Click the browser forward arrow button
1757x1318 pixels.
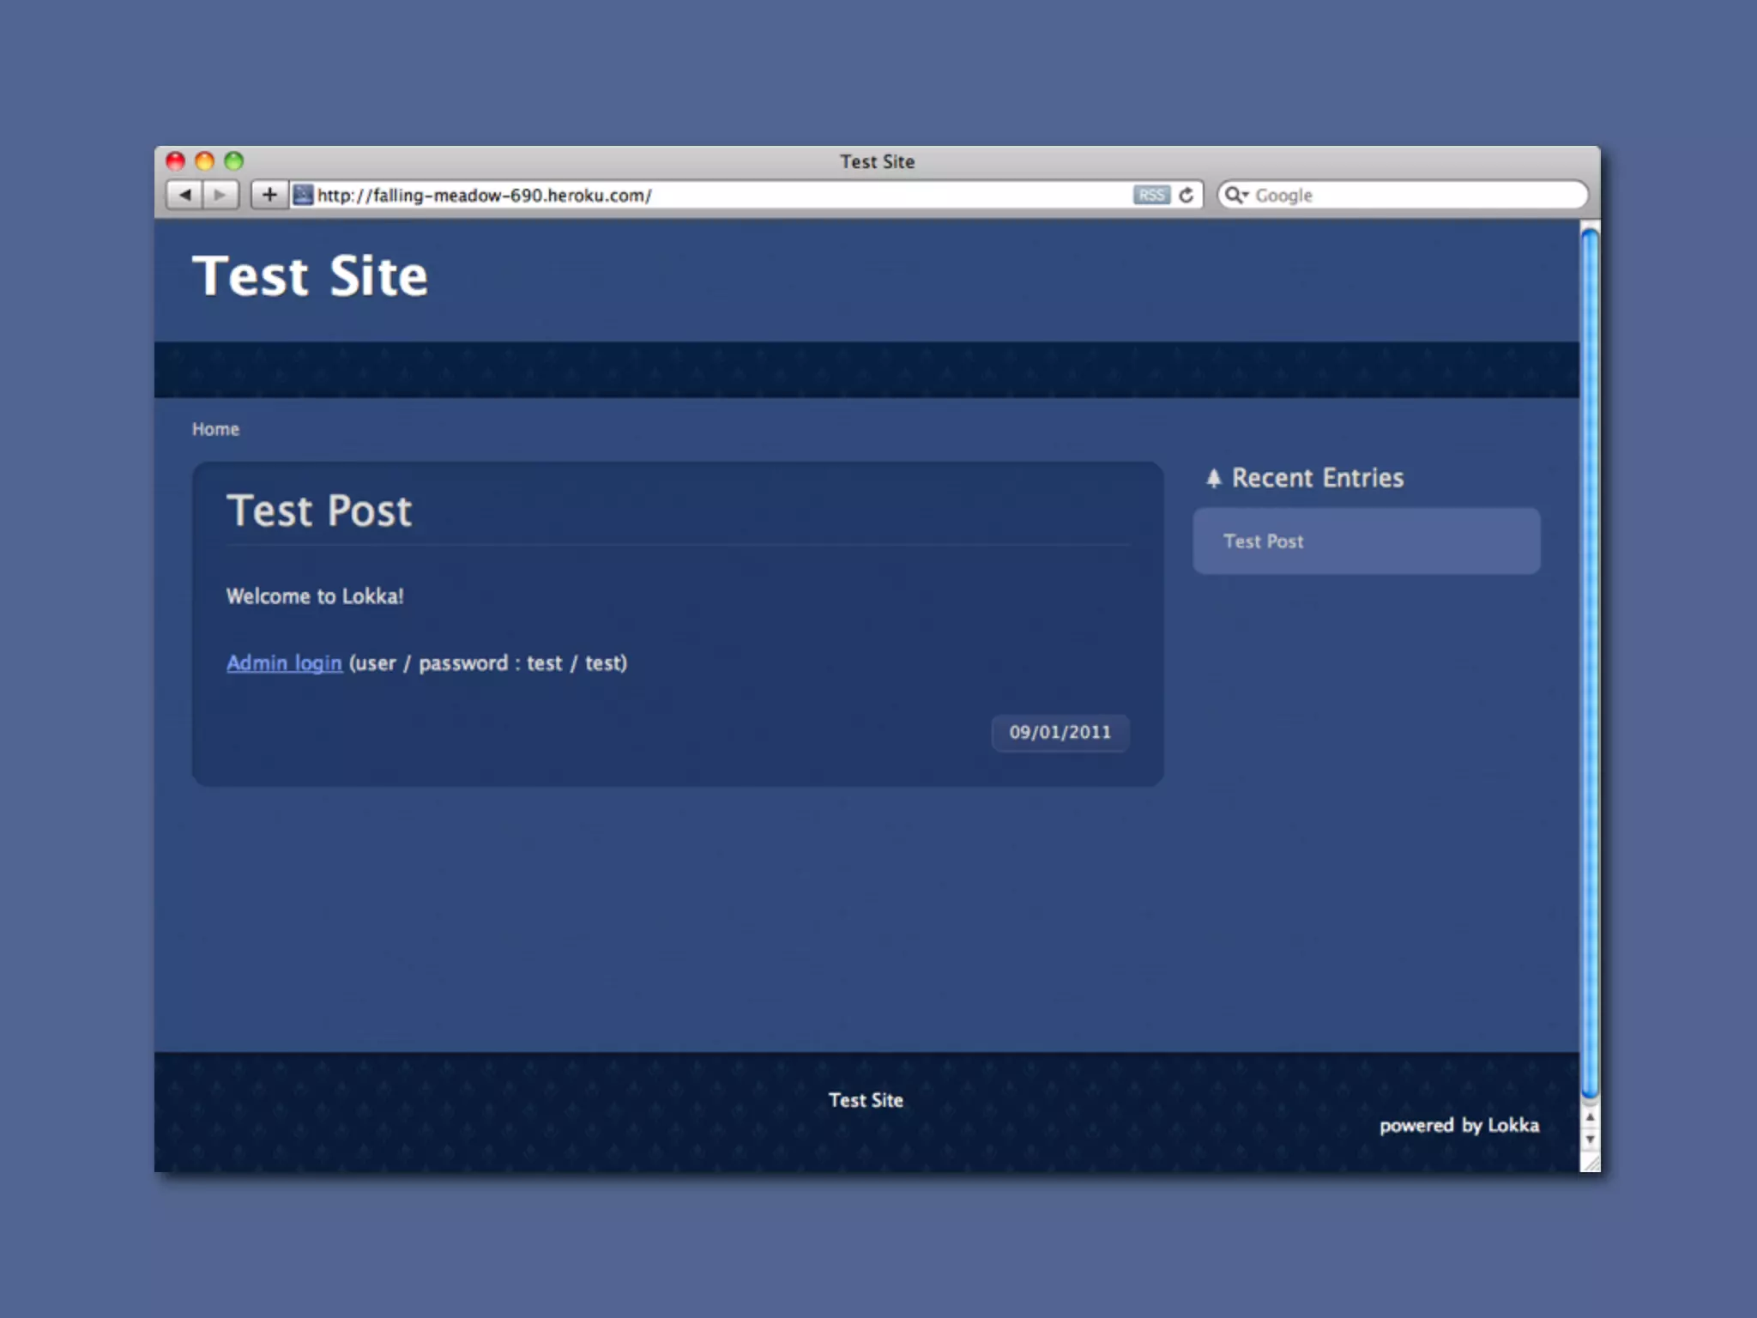coord(220,195)
